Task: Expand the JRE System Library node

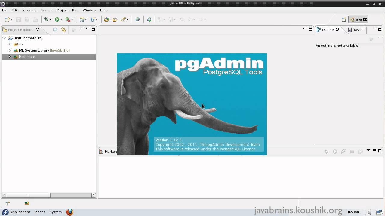Action: tap(9, 50)
